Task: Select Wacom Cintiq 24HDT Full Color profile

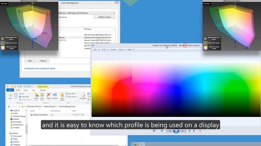Action: click(x=98, y=40)
